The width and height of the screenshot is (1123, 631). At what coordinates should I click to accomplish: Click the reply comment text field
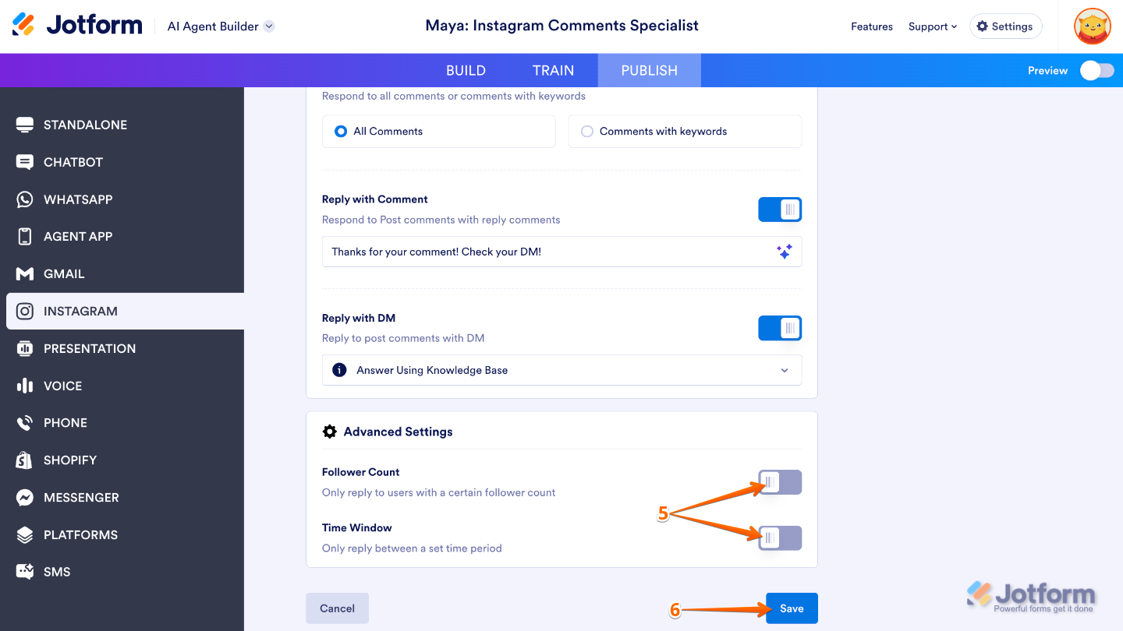pos(546,252)
